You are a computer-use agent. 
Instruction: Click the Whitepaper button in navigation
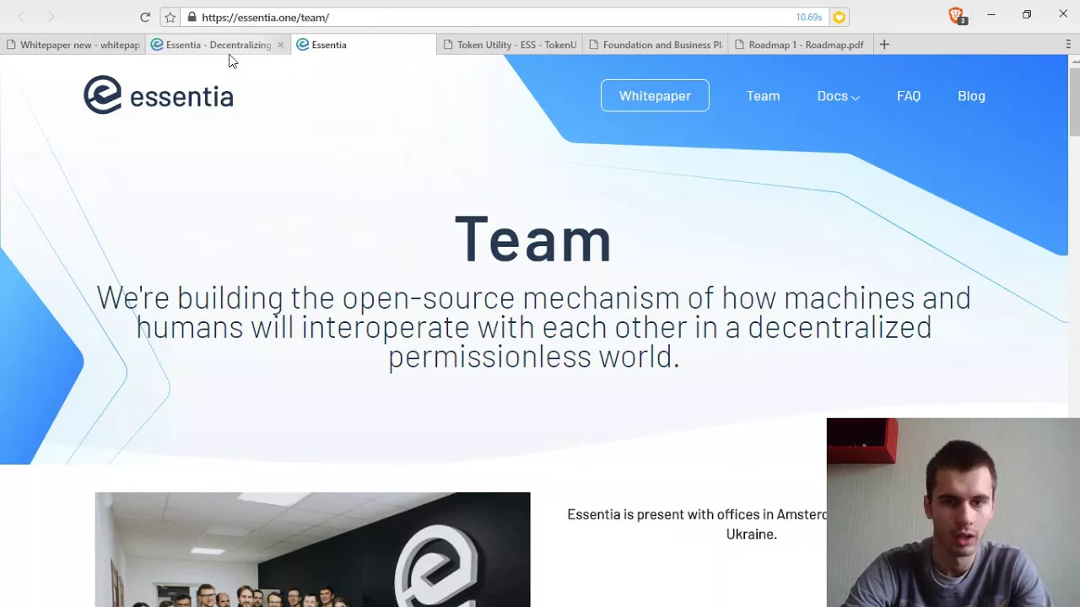[x=655, y=95]
